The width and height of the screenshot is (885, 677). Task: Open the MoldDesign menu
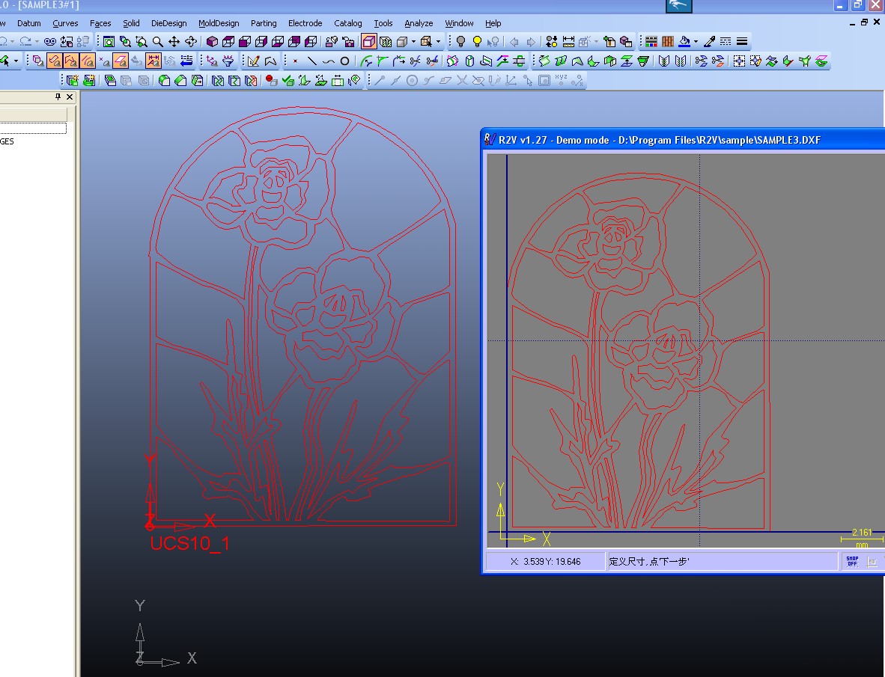click(219, 23)
